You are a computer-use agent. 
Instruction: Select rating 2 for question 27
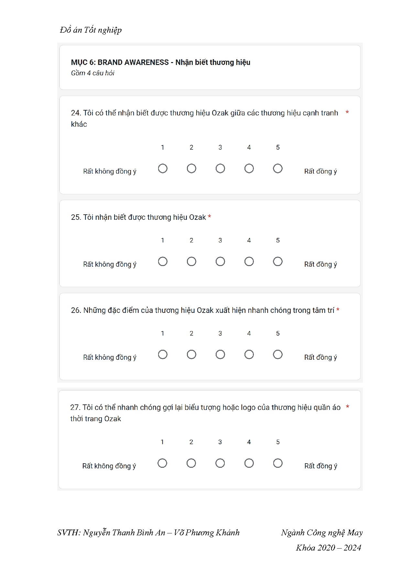[x=191, y=463]
